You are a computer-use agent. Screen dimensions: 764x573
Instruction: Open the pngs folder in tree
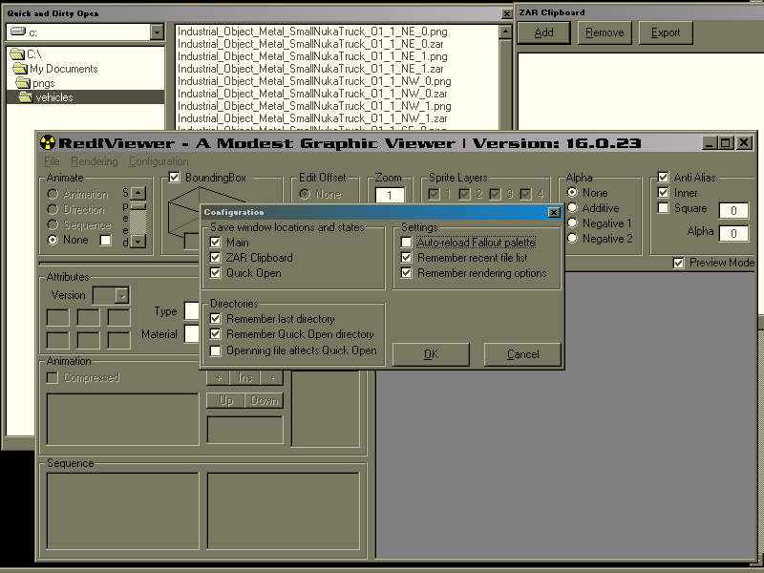tap(22, 82)
